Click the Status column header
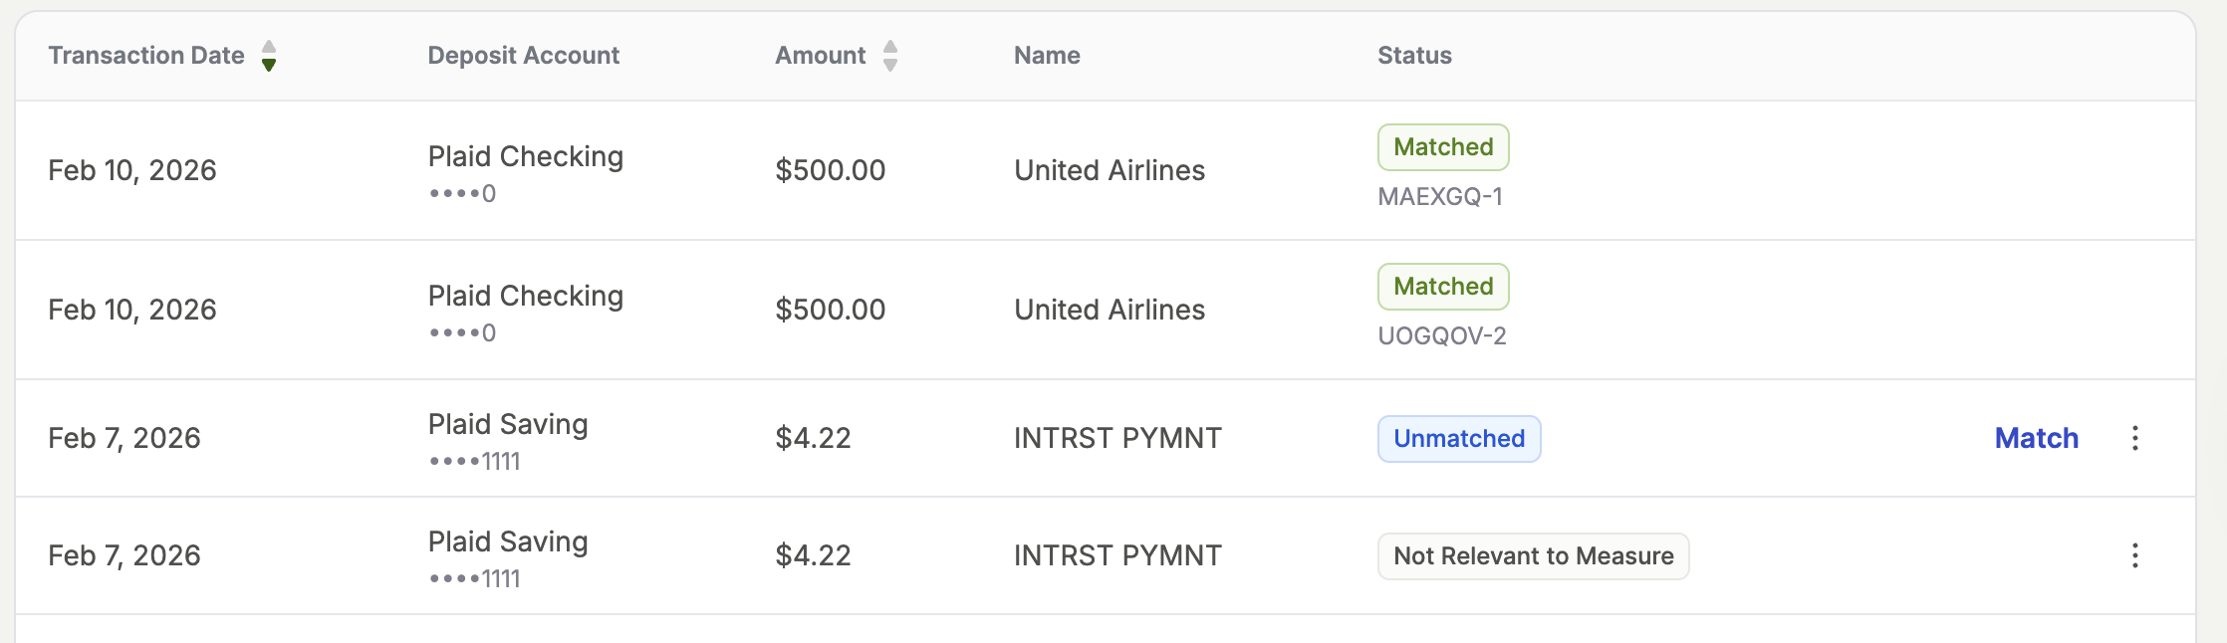This screenshot has height=643, width=2227. pyautogui.click(x=1414, y=56)
